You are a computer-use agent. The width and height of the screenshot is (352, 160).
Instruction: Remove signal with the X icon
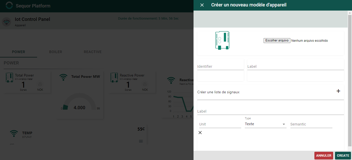click(x=200, y=133)
